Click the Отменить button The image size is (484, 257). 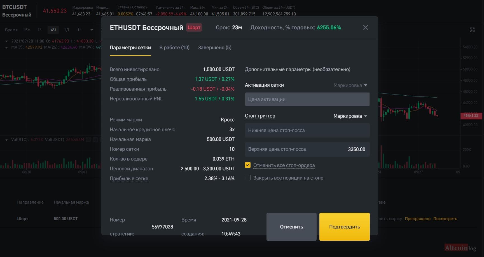click(291, 227)
